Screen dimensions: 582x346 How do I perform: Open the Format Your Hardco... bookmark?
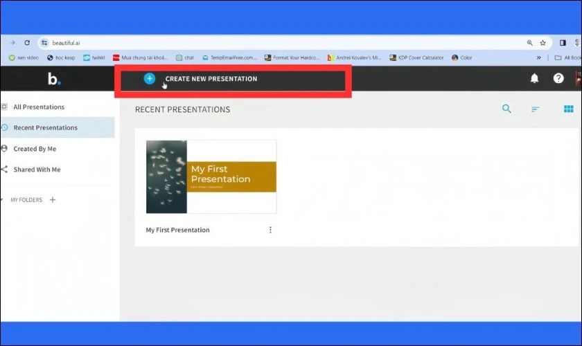[x=292, y=57]
